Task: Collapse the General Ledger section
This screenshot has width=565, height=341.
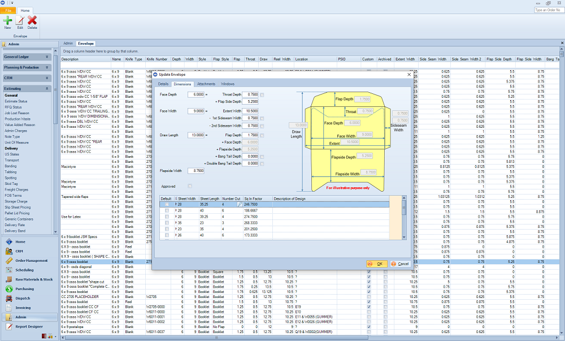Action: 47,57
